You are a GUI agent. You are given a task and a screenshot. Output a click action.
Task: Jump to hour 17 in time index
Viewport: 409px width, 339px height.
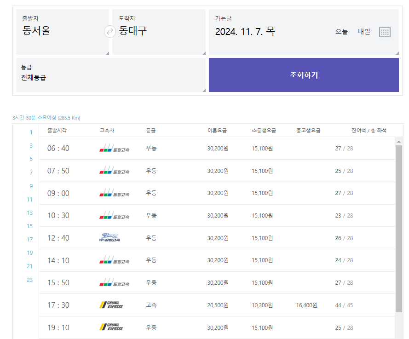30,239
